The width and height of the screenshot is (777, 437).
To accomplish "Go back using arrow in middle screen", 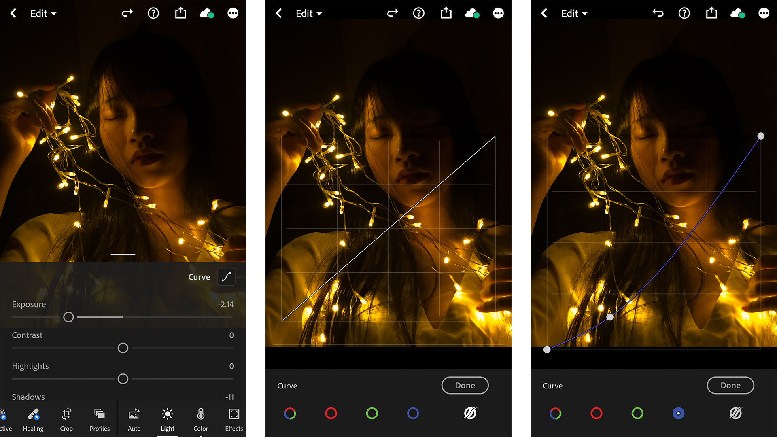I will 279,13.
